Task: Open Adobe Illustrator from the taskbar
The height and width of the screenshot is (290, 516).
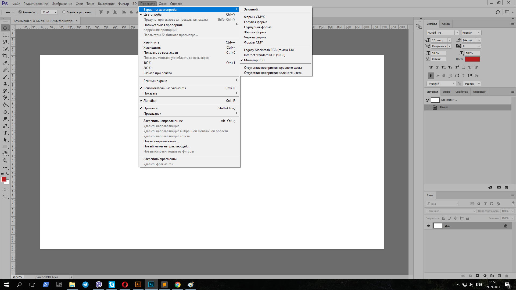Action: coord(138,284)
